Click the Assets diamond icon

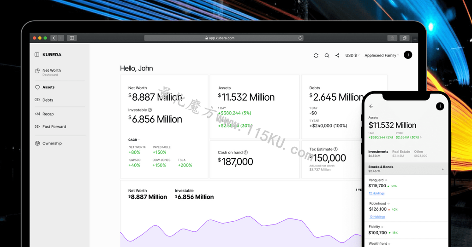[x=37, y=87]
